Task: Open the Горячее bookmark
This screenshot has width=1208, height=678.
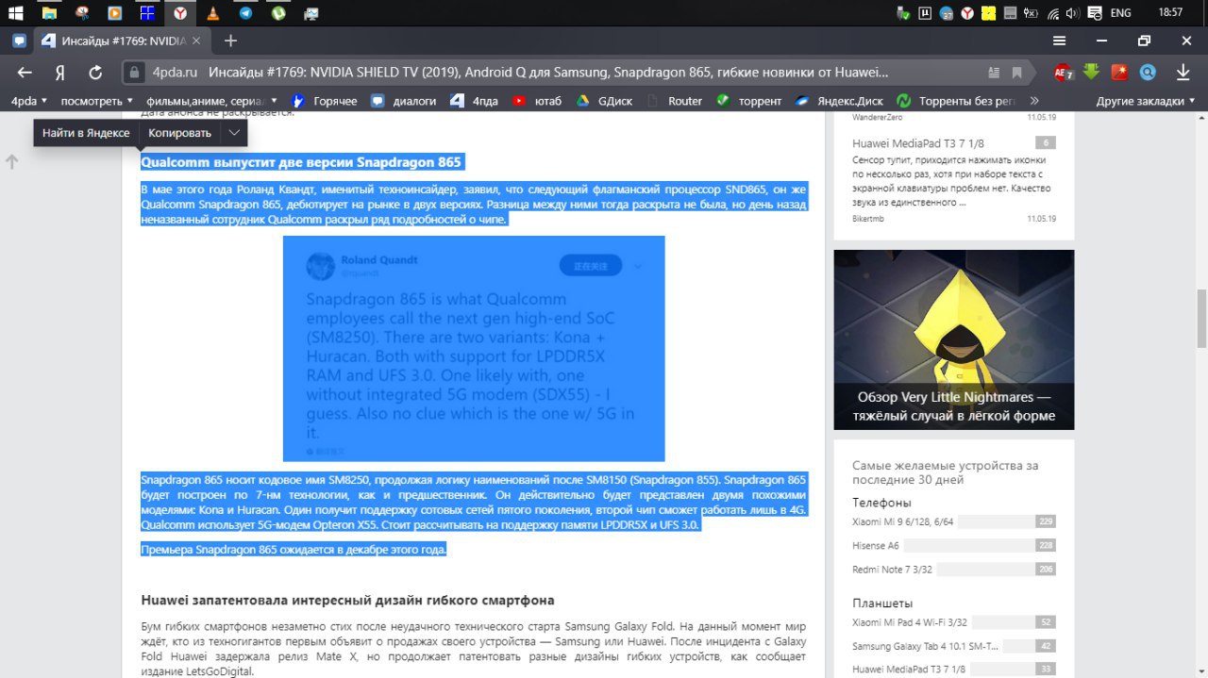Action: point(326,101)
